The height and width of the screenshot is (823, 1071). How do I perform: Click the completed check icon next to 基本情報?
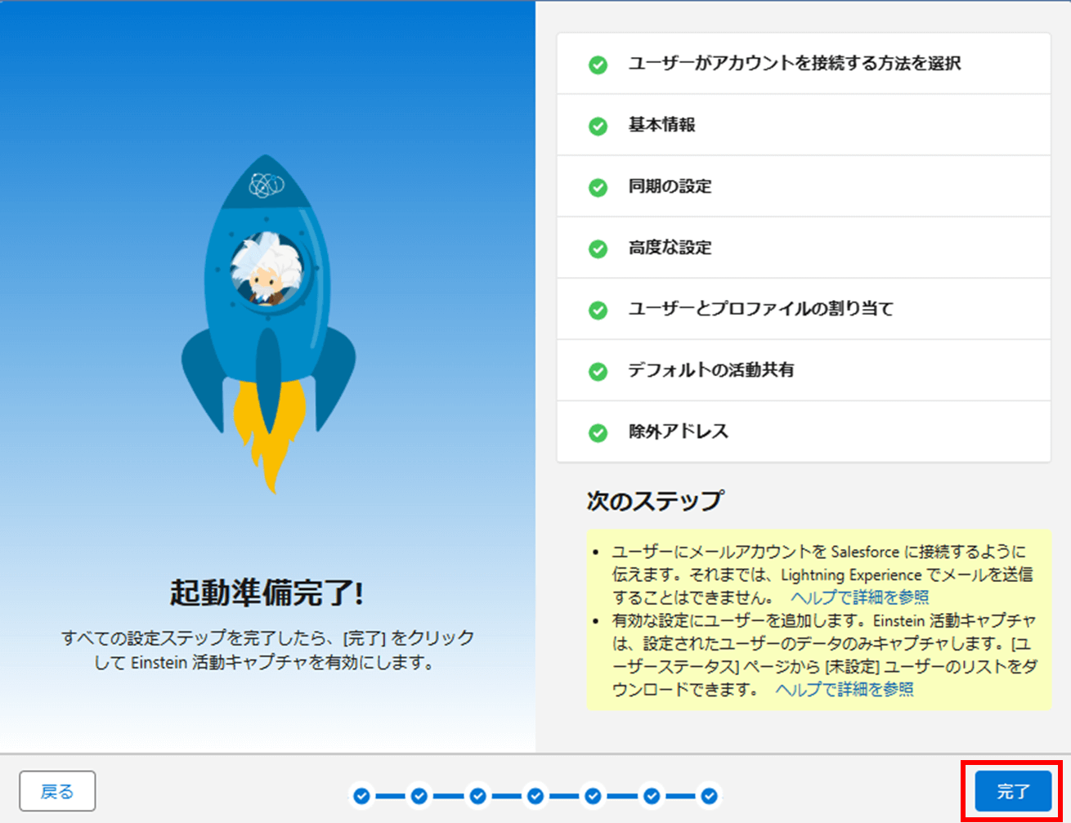pos(598,125)
